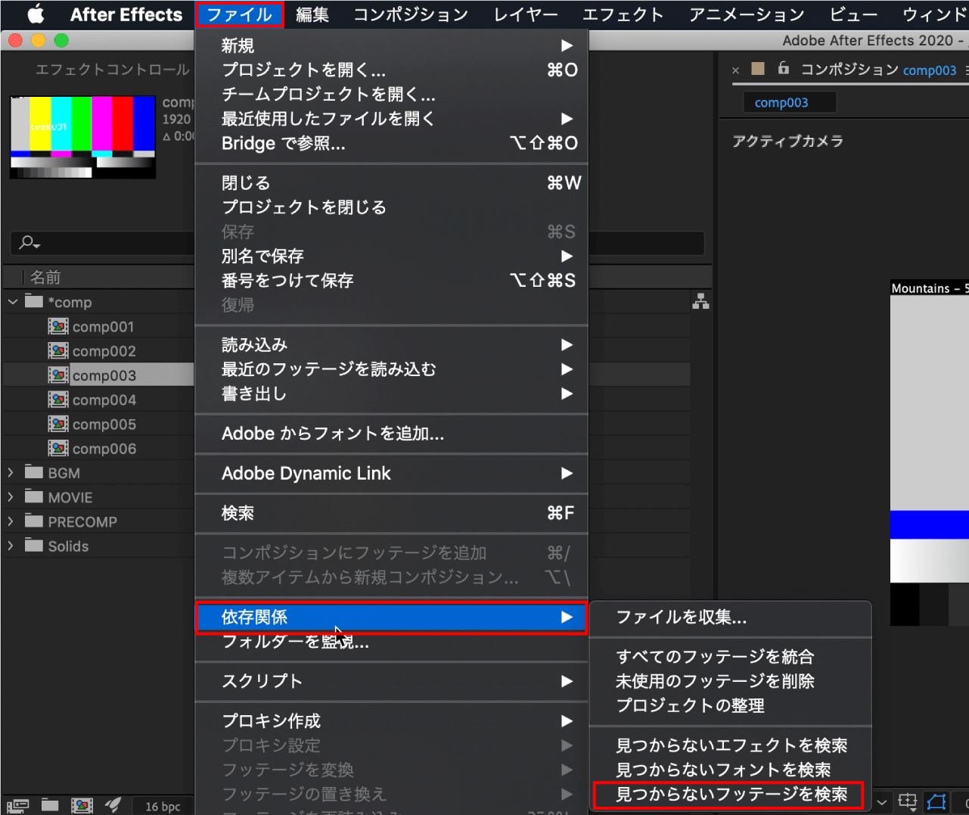Click the 16 bpc color depth setting
The width and height of the screenshot is (969, 815).
[163, 806]
